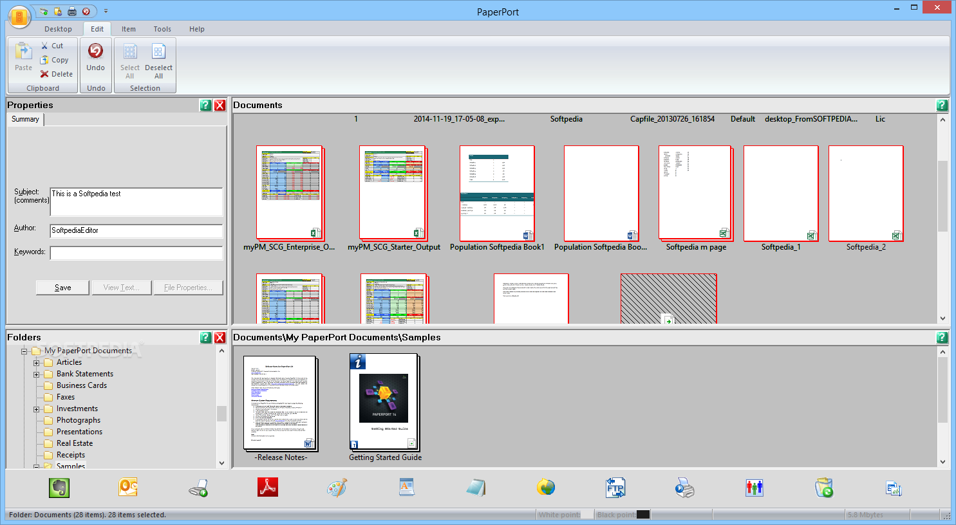
Task: Click the printer icon in bottom bar
Action: click(x=685, y=488)
